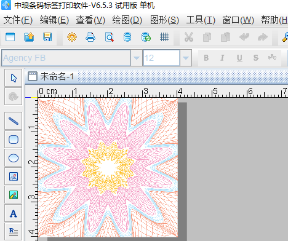Select the flower pattern on canvas
Image resolution: width=288 pixels, height=241 pixels.
(x=108, y=168)
